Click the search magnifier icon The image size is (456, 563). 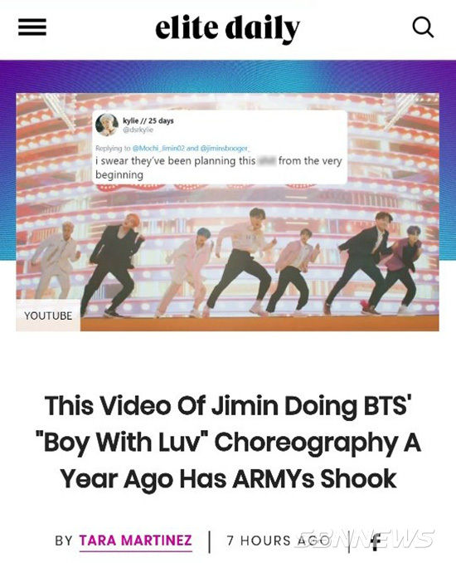pos(423,27)
